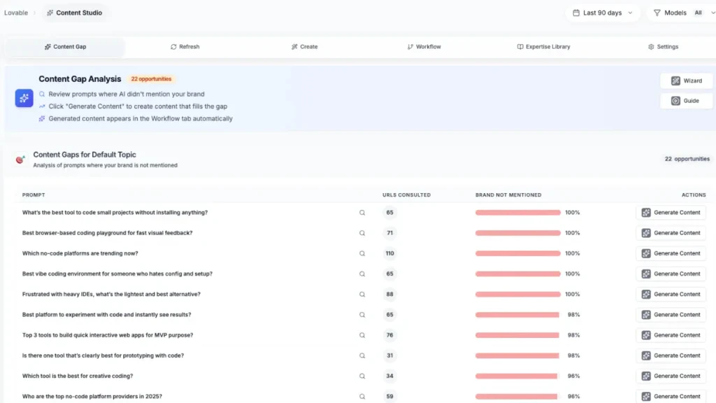
Task: Generate Content for 'experiment with code' prompt
Action: (671, 315)
